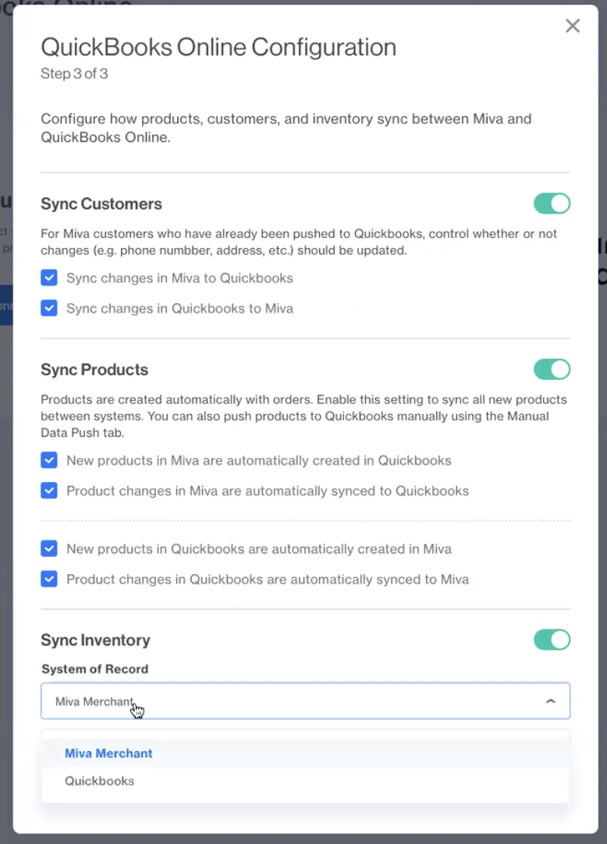
Task: Uncheck 'Sync changes in Miva to Quickbooks'
Action: [x=49, y=278]
